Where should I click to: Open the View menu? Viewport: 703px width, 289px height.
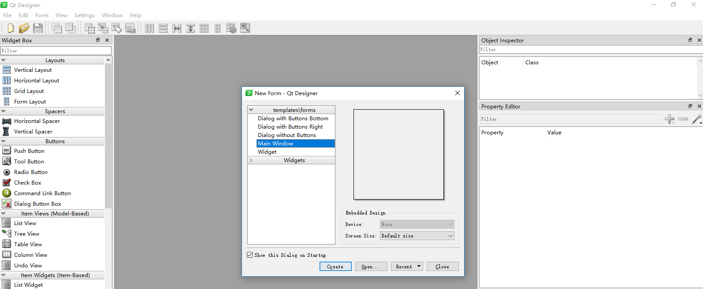[x=62, y=15]
